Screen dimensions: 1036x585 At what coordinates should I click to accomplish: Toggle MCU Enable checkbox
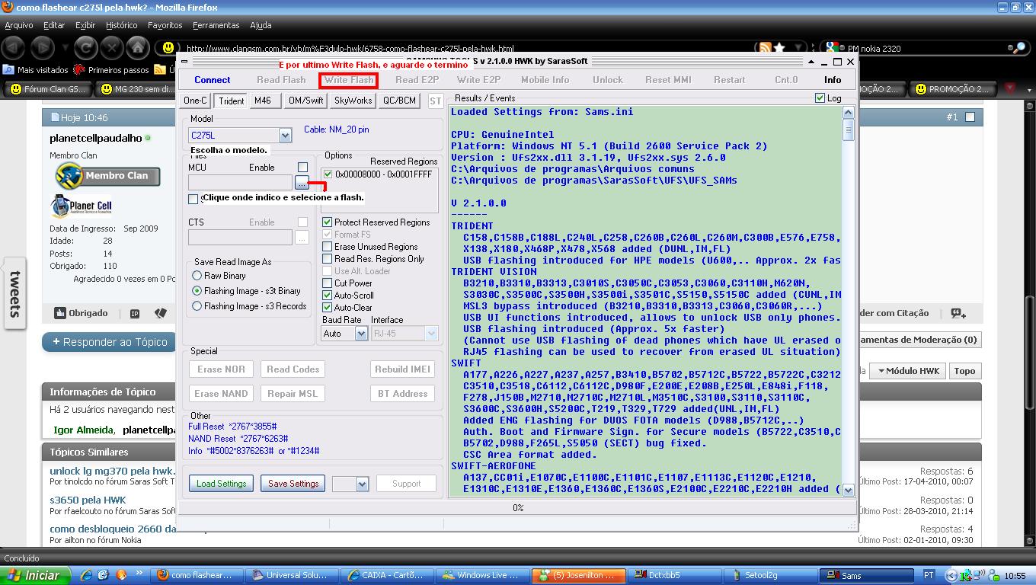point(302,168)
